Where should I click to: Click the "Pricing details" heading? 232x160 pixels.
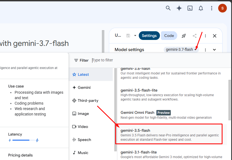click(x=20, y=155)
